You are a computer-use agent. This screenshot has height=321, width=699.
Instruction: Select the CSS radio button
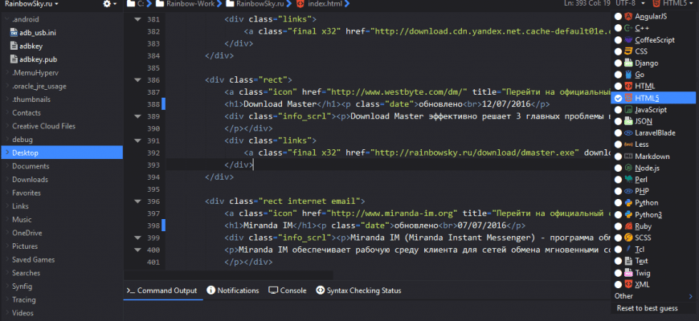tap(618, 51)
